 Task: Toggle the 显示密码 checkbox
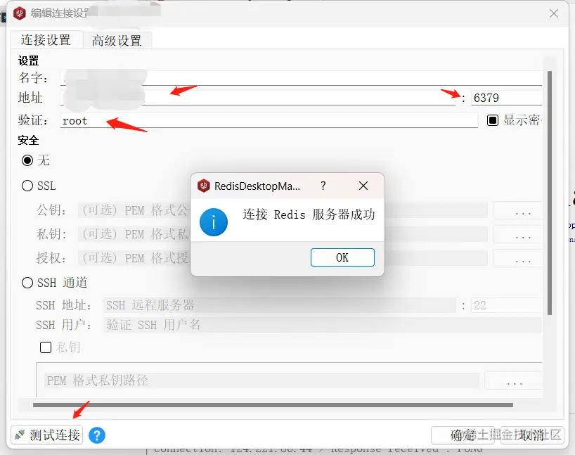click(x=493, y=120)
